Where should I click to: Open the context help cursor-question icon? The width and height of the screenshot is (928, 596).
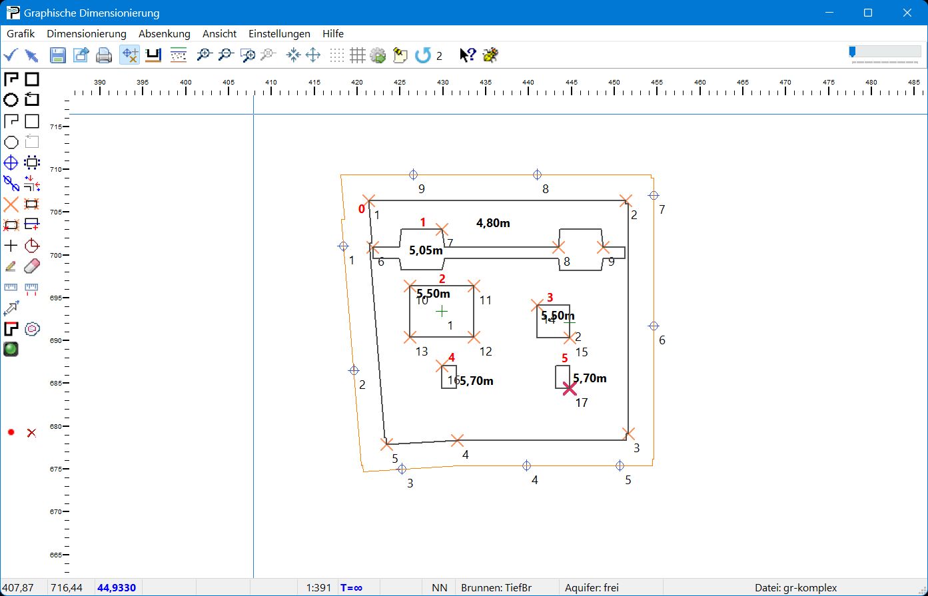pyautogui.click(x=468, y=55)
